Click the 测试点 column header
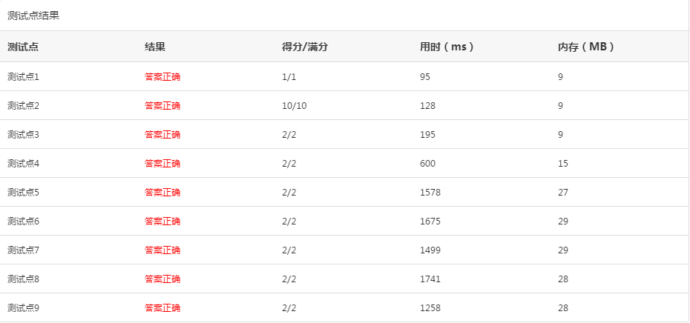This screenshot has width=690, height=323. click(23, 47)
